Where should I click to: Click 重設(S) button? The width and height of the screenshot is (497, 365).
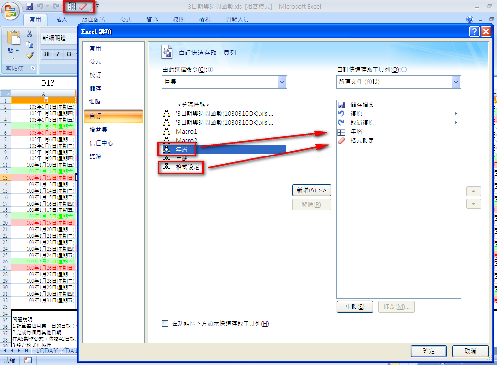point(355,307)
